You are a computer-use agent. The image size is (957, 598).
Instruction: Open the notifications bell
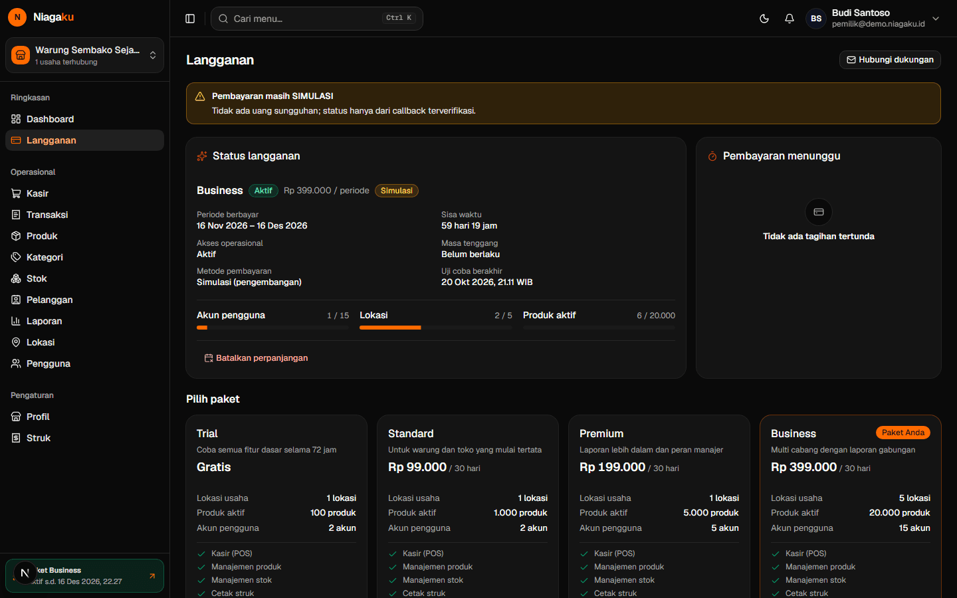(x=790, y=19)
